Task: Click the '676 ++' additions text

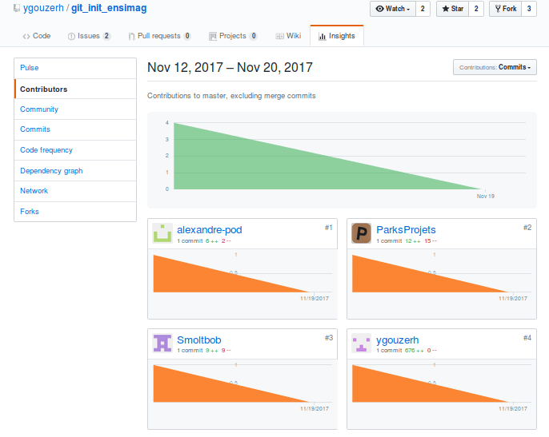Action: (415, 350)
